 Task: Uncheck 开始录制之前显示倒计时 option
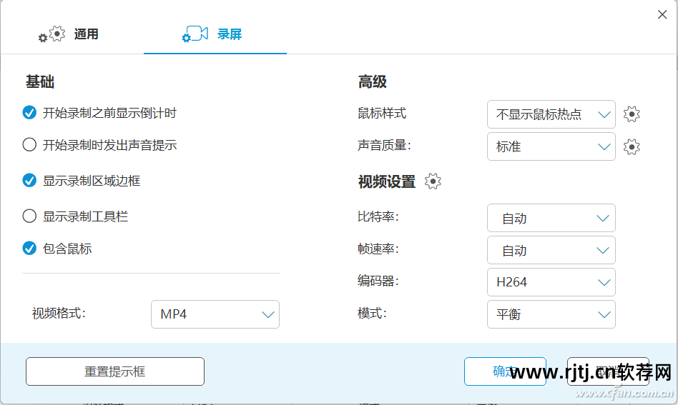[29, 113]
